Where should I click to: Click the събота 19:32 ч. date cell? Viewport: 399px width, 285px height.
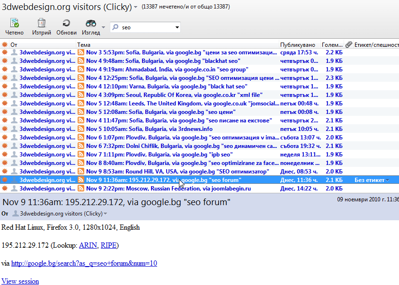301,146
